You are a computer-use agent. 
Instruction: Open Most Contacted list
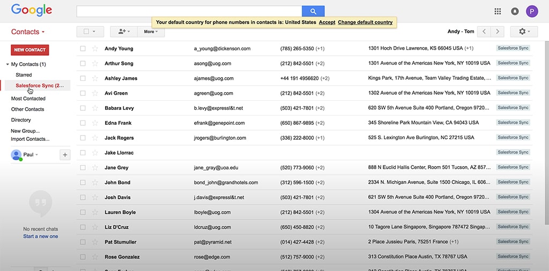pos(28,99)
